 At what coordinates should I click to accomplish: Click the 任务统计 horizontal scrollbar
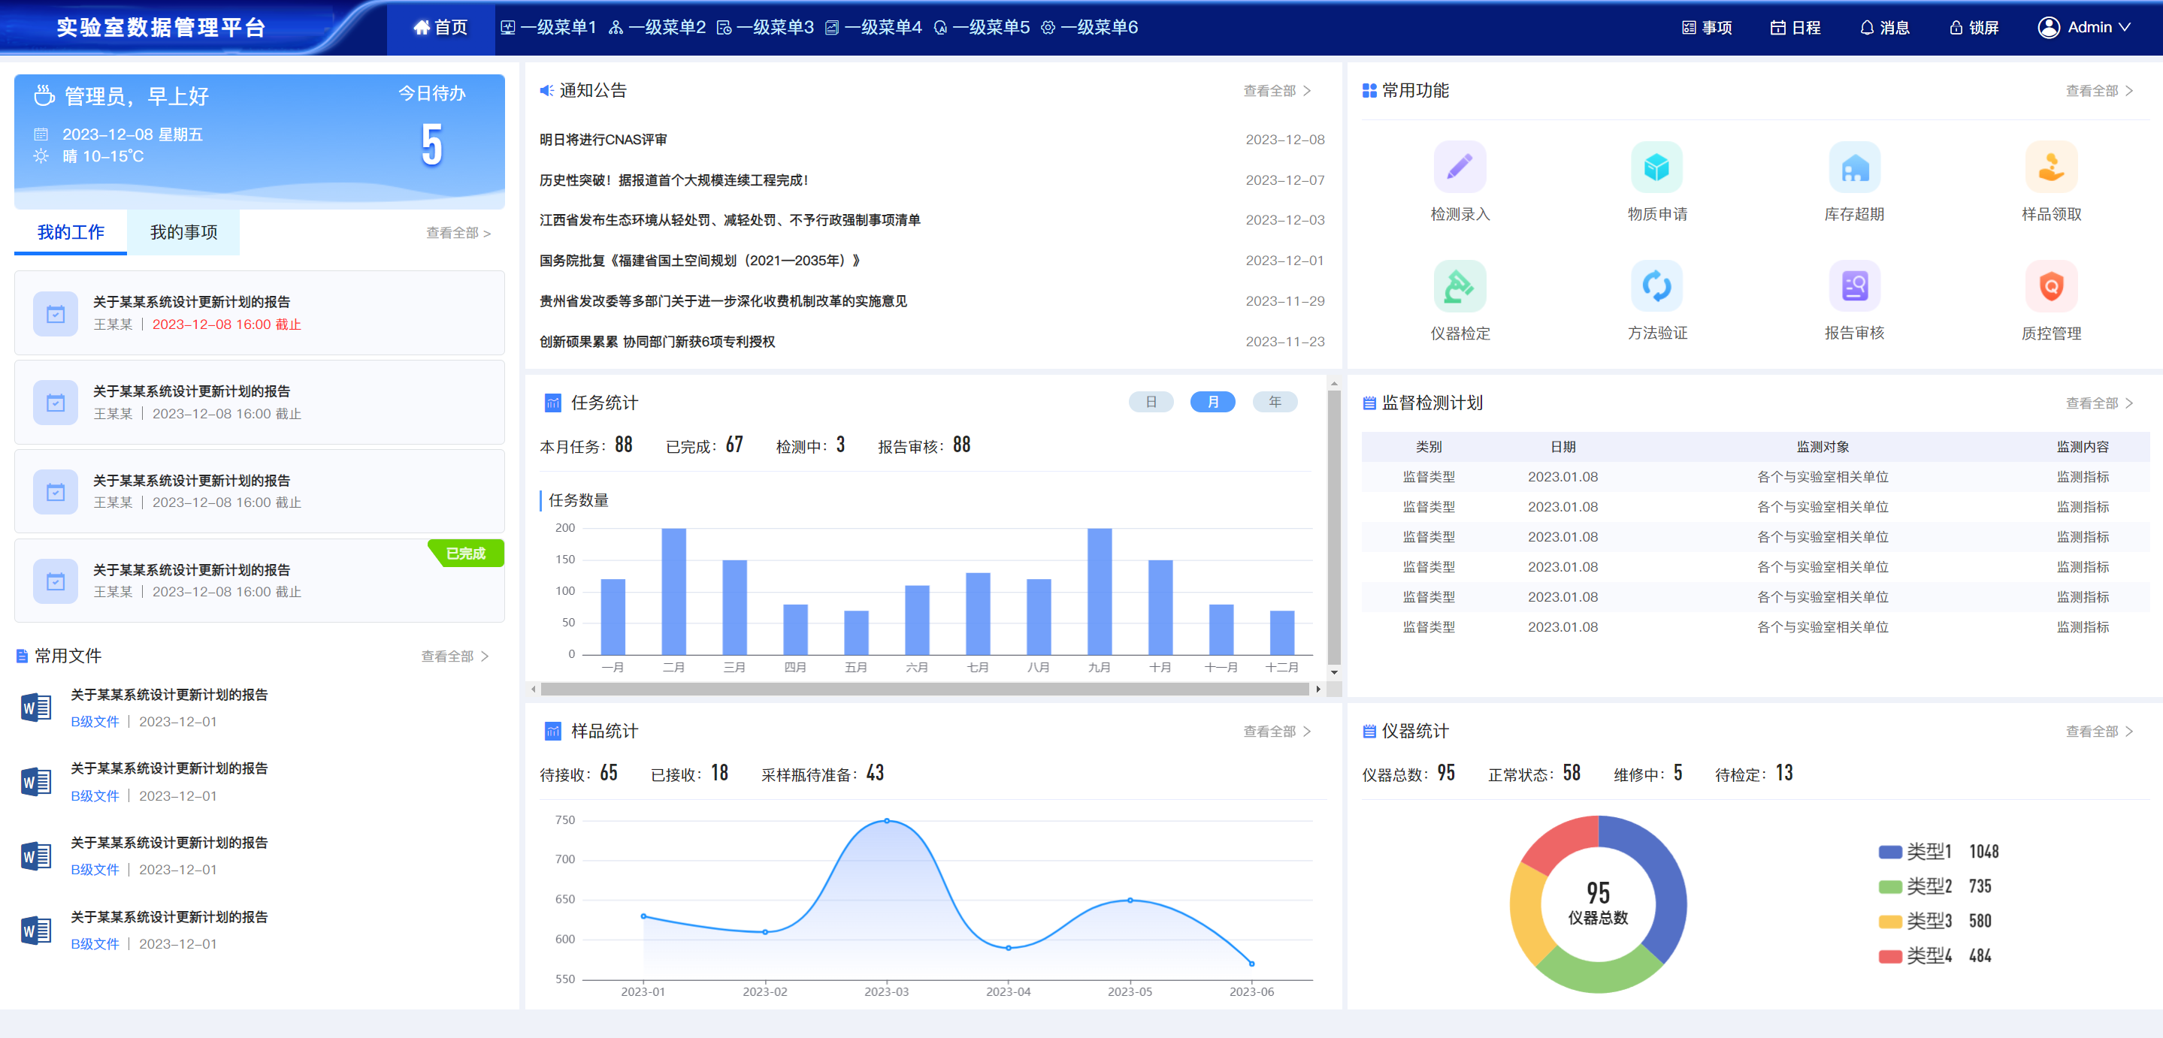[x=924, y=689]
